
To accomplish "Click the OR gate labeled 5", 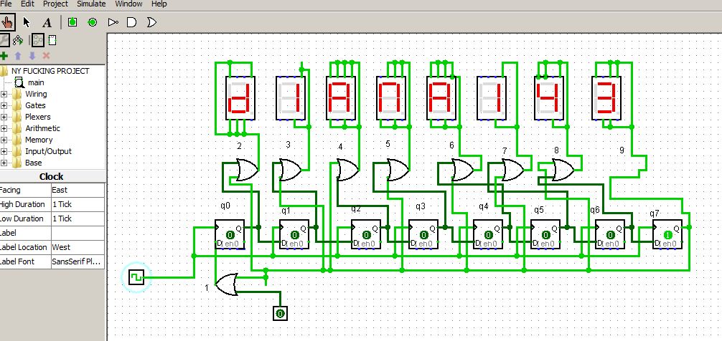I will point(398,170).
